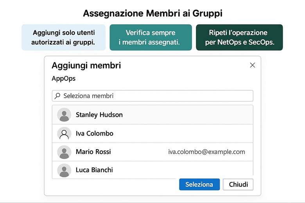305x203 pixels.
Task: Close the Aggiungi membri dialog with X
Action: (x=252, y=65)
